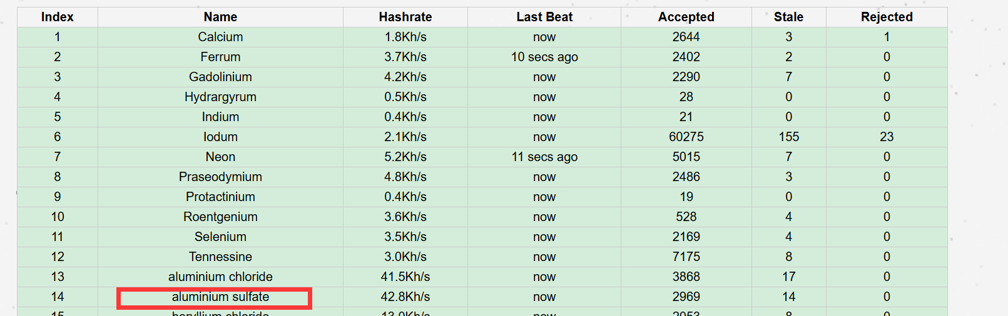Select the Tennessine name cell

[x=220, y=257]
